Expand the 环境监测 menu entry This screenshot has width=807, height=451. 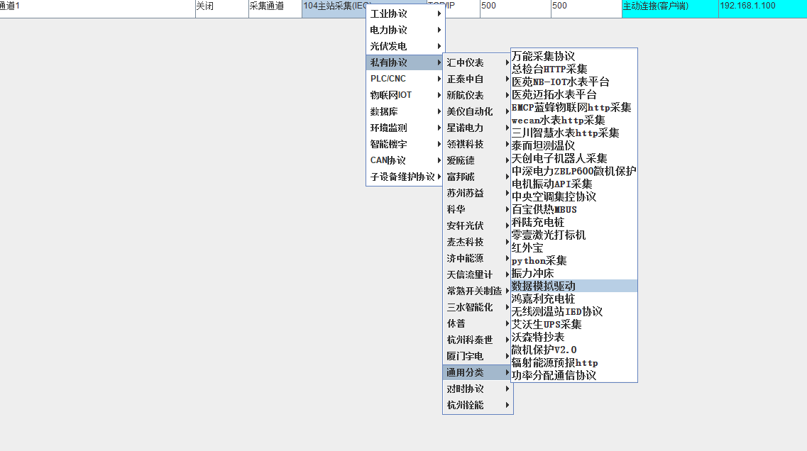click(405, 128)
